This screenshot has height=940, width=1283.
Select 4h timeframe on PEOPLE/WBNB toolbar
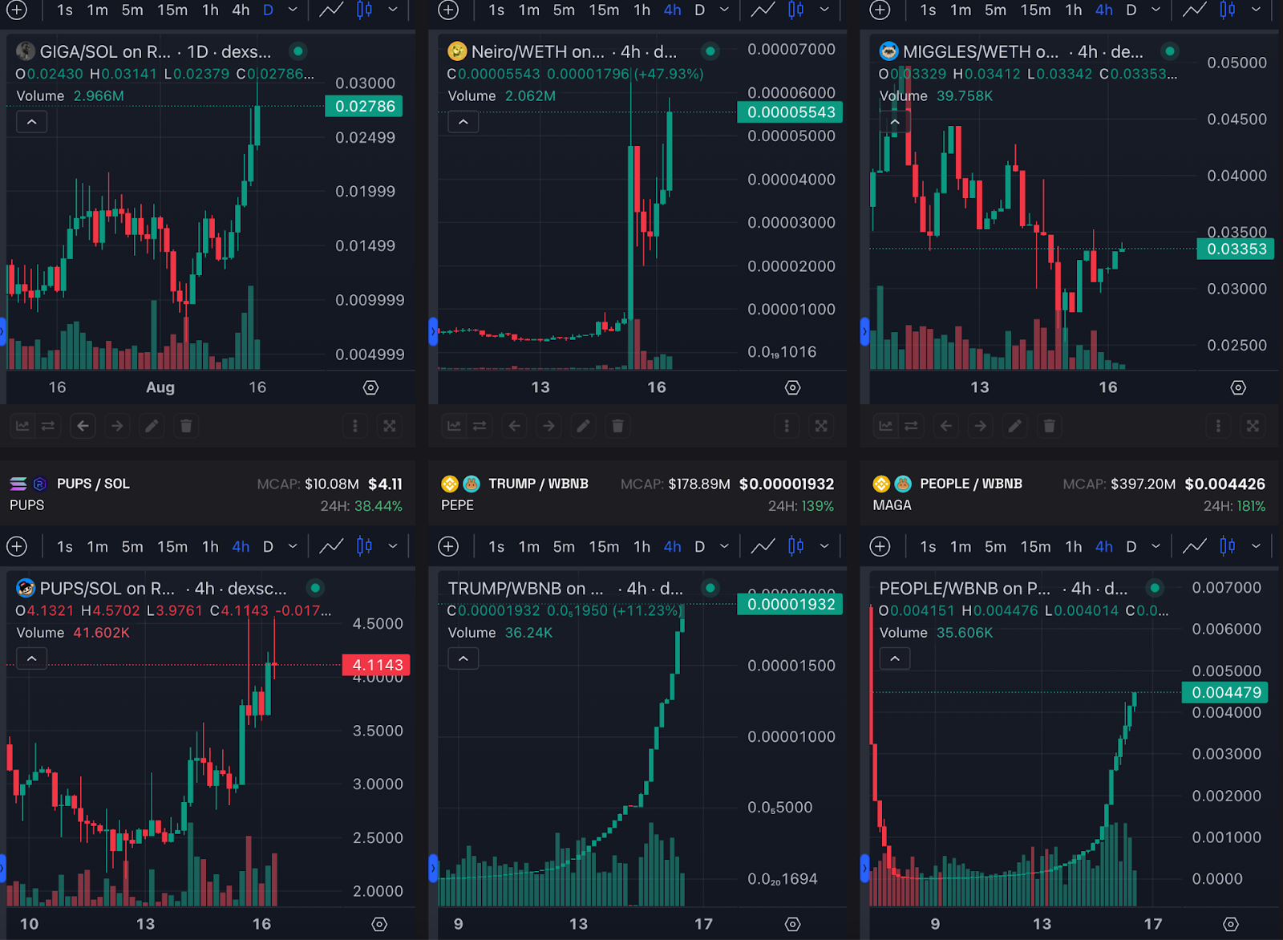pos(1104,546)
